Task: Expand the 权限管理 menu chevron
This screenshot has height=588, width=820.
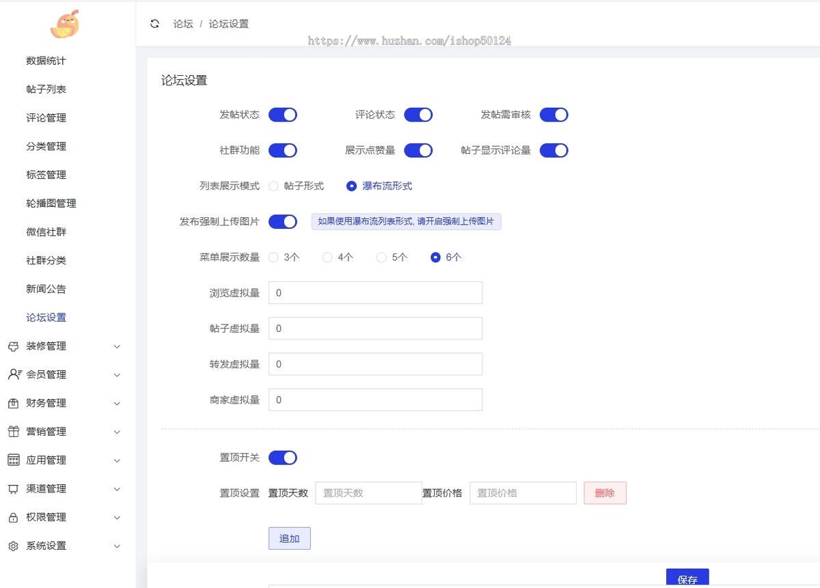Action: (117, 518)
